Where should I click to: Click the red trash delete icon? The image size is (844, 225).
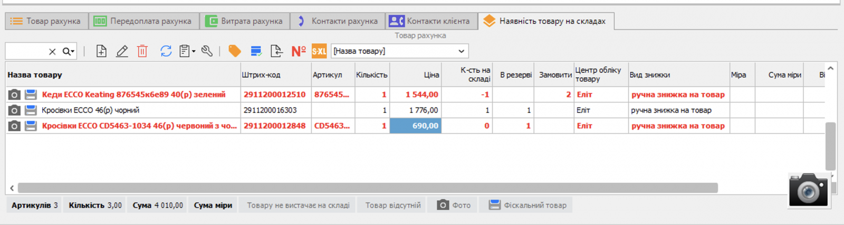(142, 51)
